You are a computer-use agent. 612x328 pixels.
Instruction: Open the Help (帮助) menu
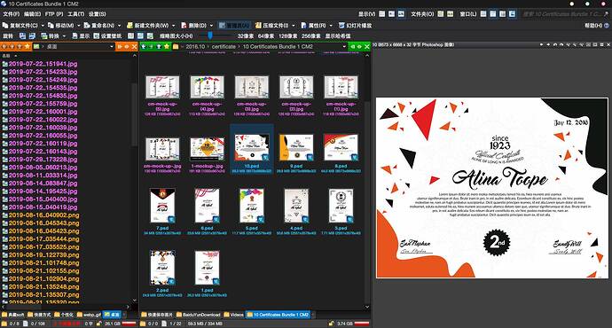tap(593, 26)
